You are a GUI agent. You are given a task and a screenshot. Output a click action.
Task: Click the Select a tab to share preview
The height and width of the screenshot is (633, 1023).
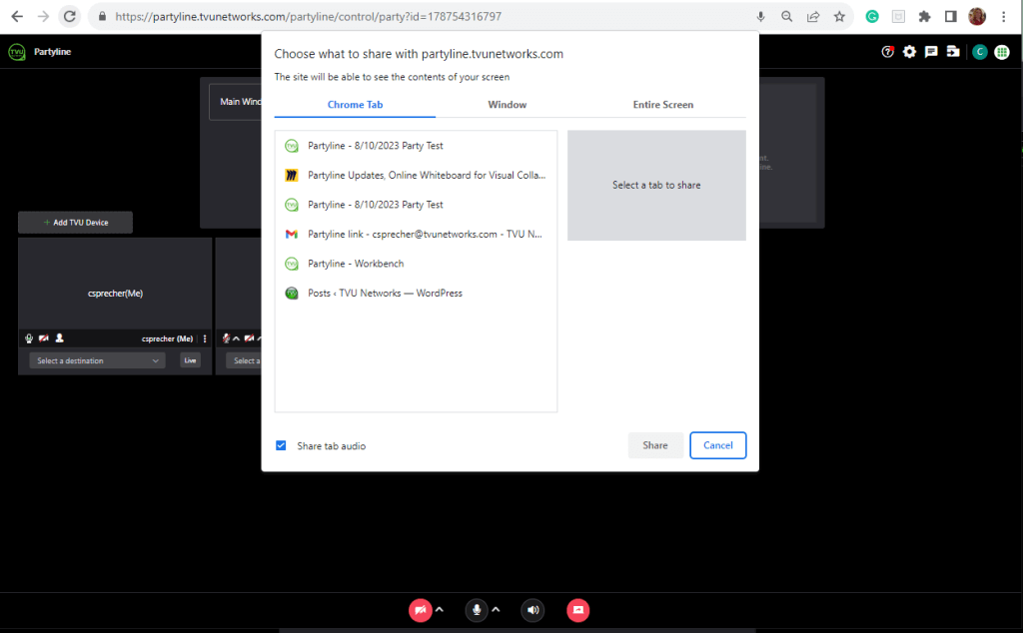click(x=656, y=185)
